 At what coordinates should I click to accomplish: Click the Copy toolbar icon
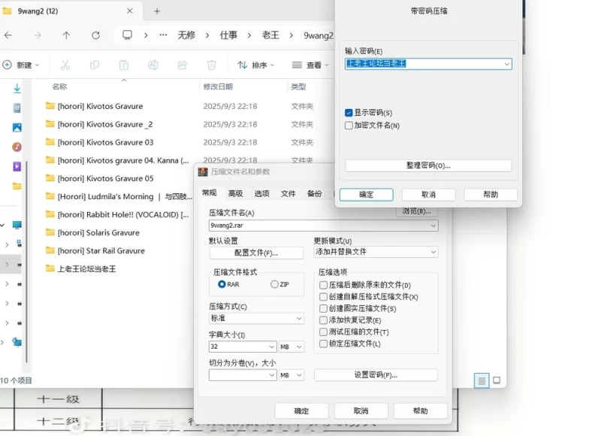coord(95,65)
